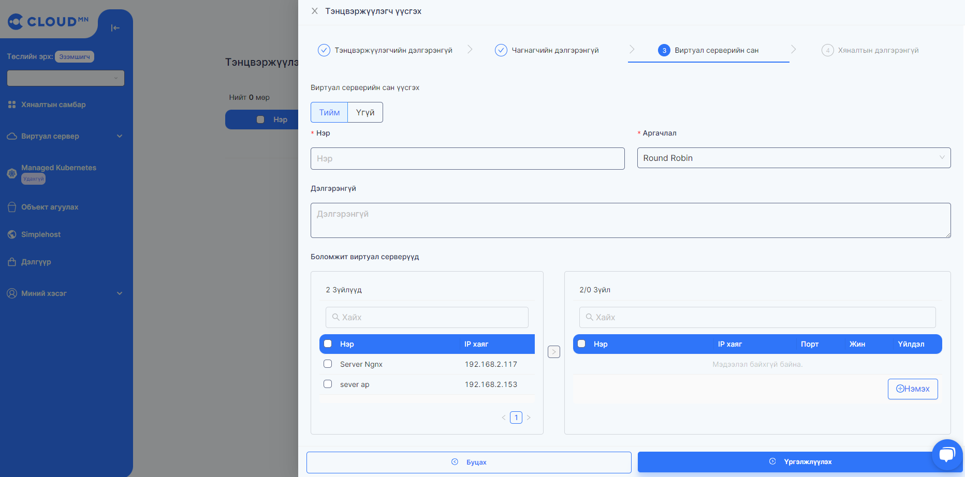Go to previous page of server list
The width and height of the screenshot is (965, 477).
point(504,418)
